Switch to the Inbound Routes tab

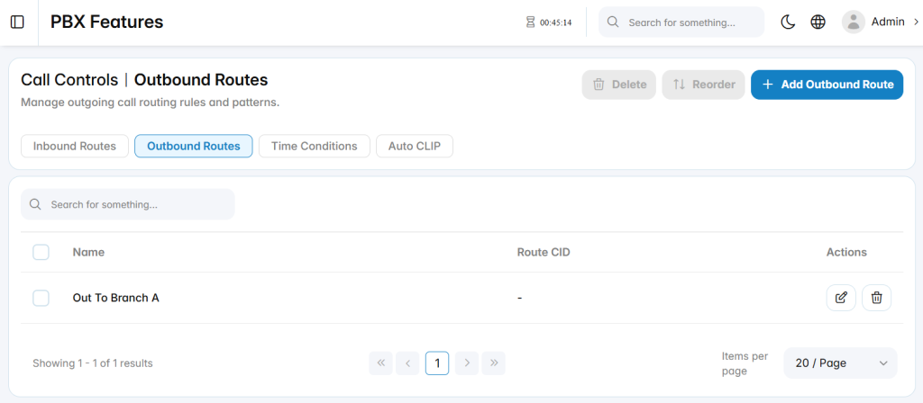75,147
